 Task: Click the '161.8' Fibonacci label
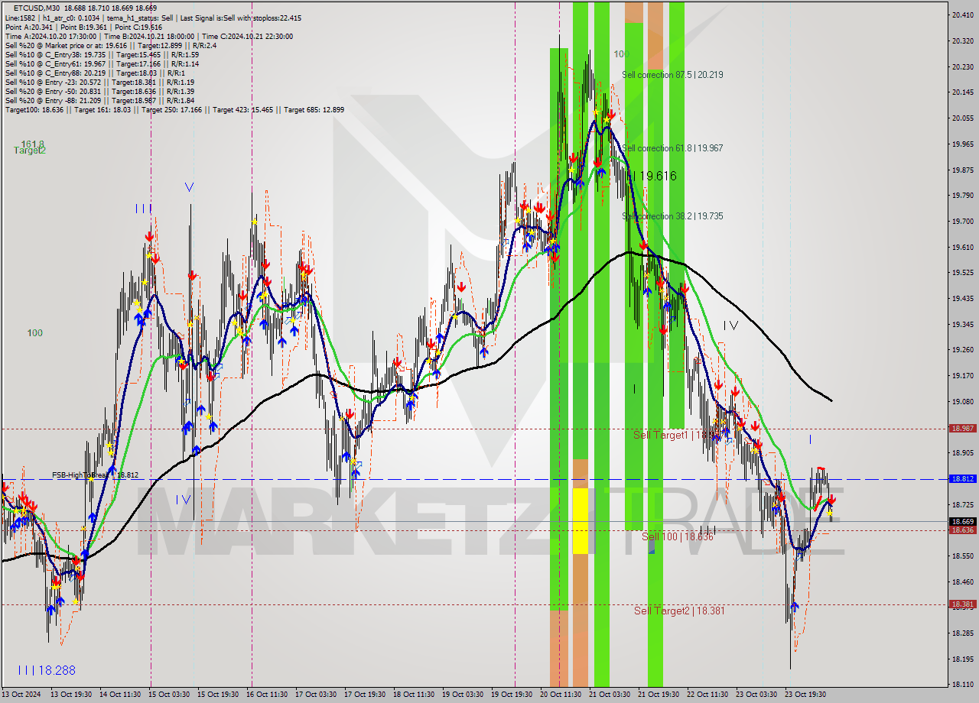pos(33,144)
